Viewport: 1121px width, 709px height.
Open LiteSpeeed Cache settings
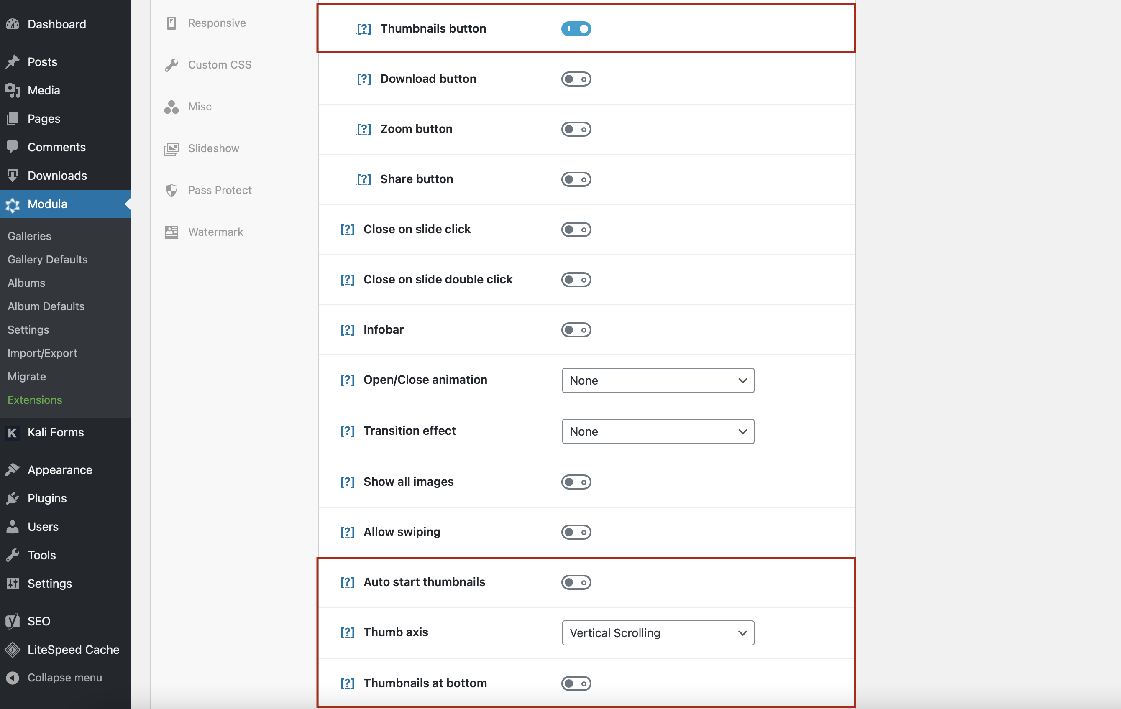click(73, 648)
